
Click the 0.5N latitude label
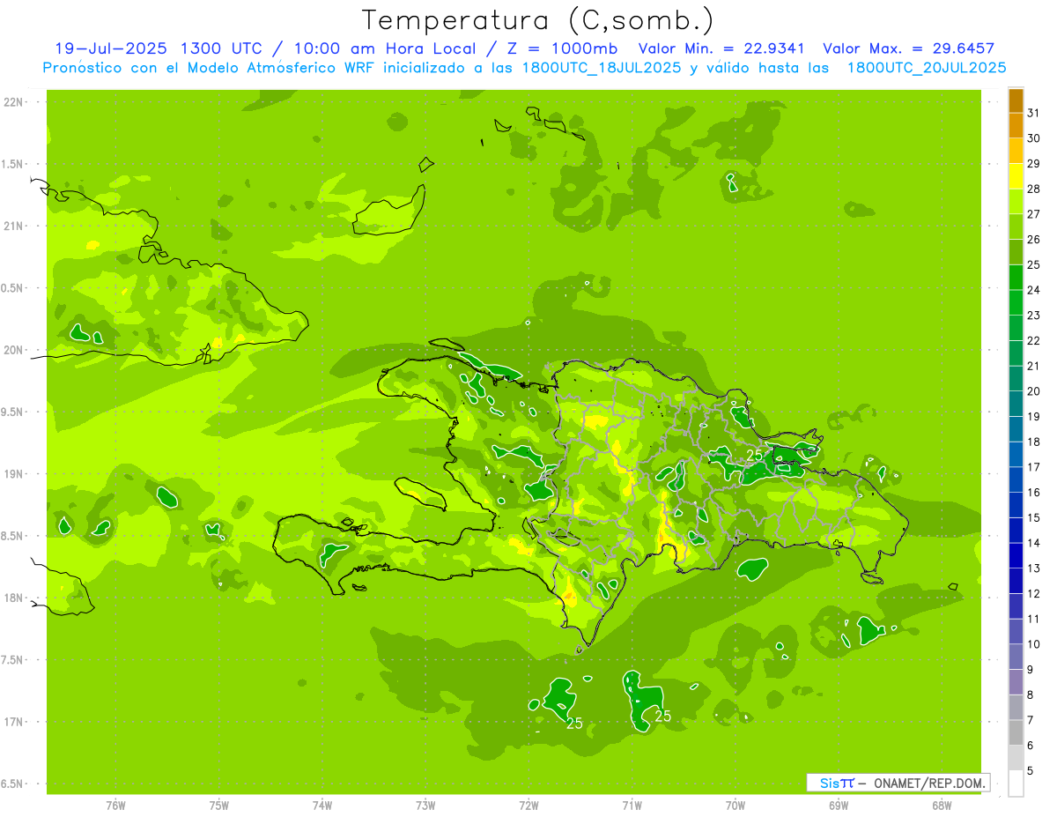pos(11,288)
